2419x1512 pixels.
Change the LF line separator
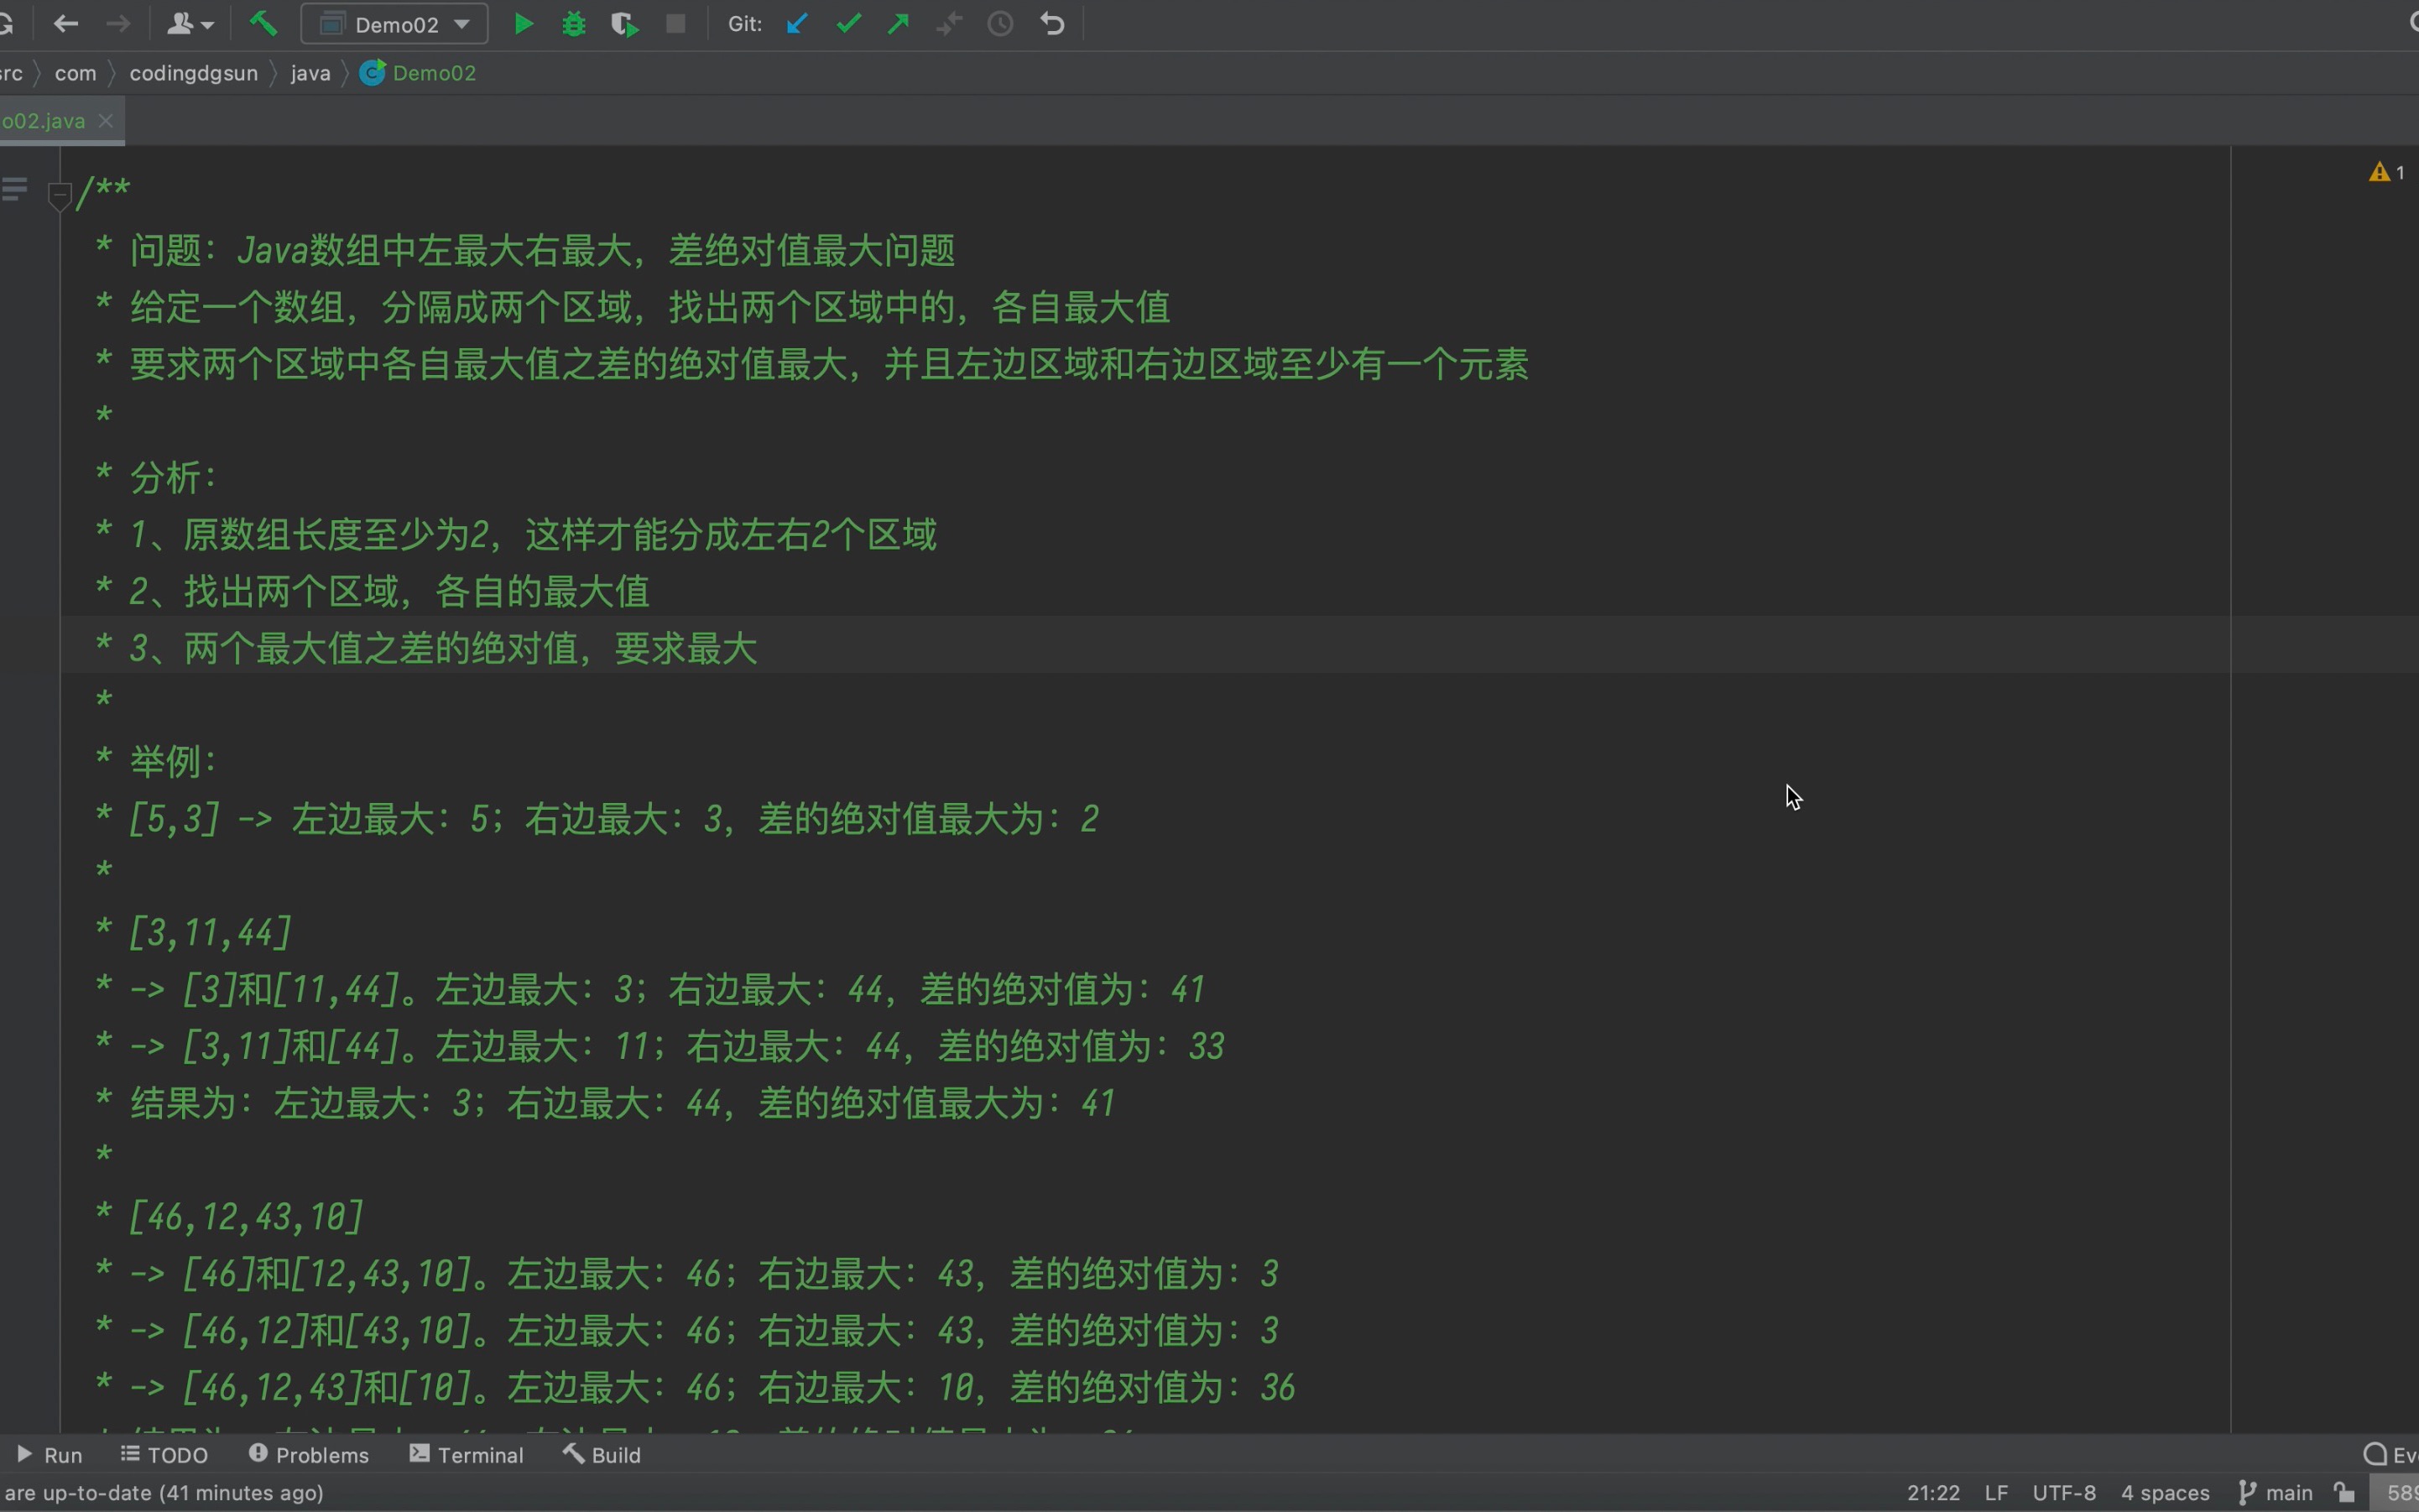(1996, 1493)
